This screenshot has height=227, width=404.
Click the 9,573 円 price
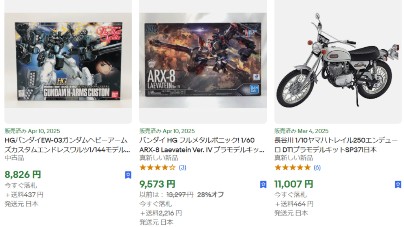(x=157, y=184)
